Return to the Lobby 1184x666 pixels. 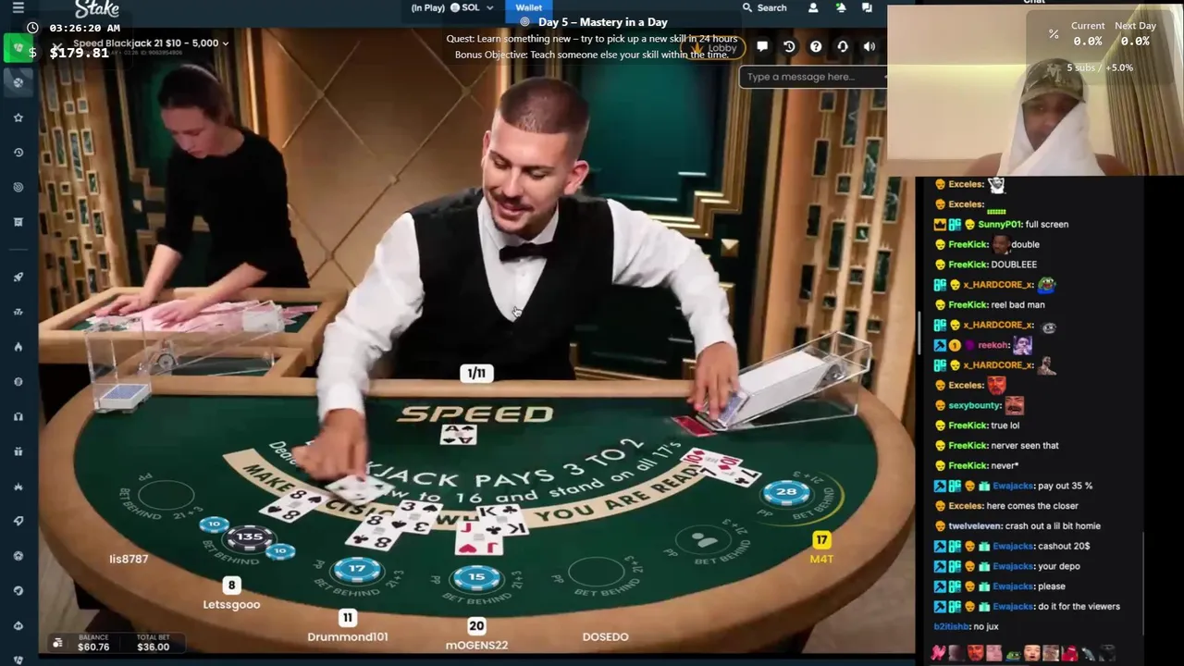coord(713,47)
